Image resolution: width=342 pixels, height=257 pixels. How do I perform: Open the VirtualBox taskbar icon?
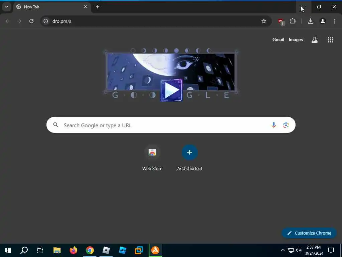139,250
